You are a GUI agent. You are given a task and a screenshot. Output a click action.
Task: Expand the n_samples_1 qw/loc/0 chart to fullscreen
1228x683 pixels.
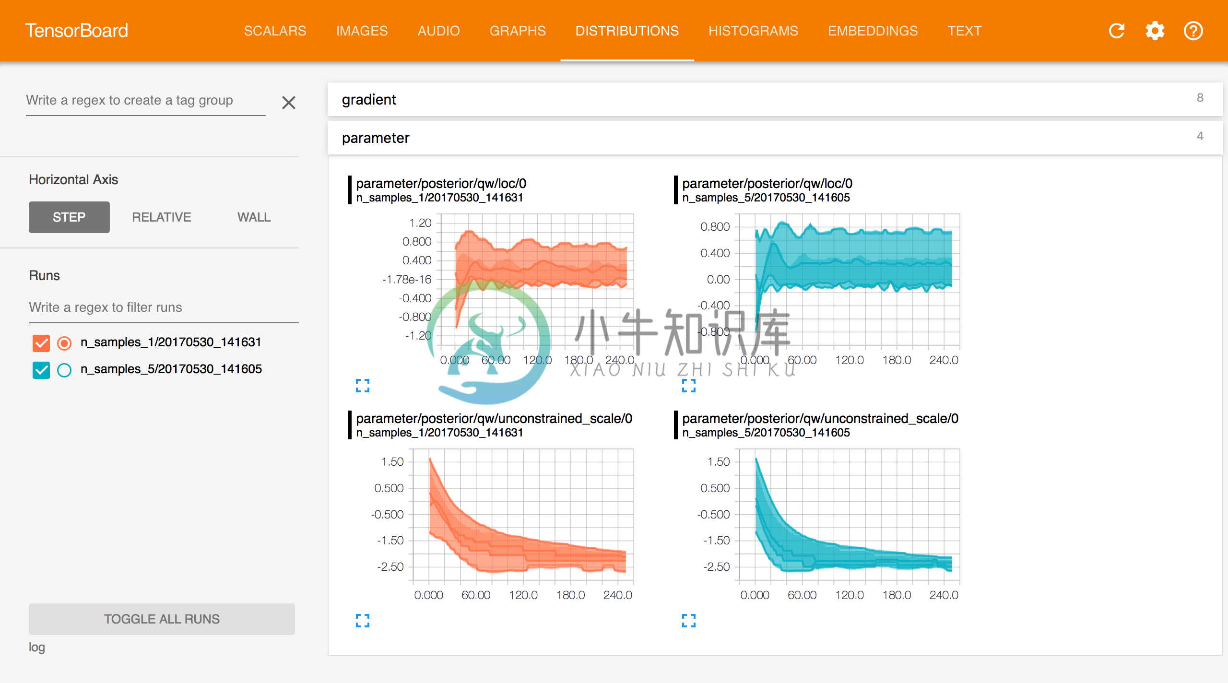coord(363,386)
